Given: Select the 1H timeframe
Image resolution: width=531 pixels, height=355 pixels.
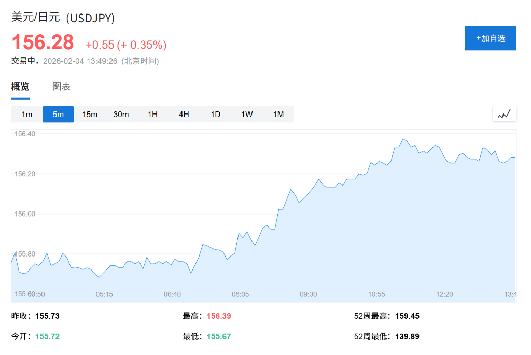Looking at the screenshot, I should 152,114.
